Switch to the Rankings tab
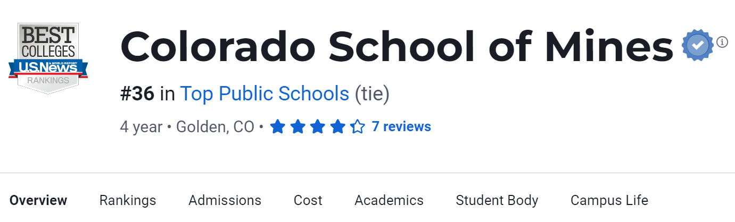This screenshot has width=735, height=222. (x=128, y=200)
